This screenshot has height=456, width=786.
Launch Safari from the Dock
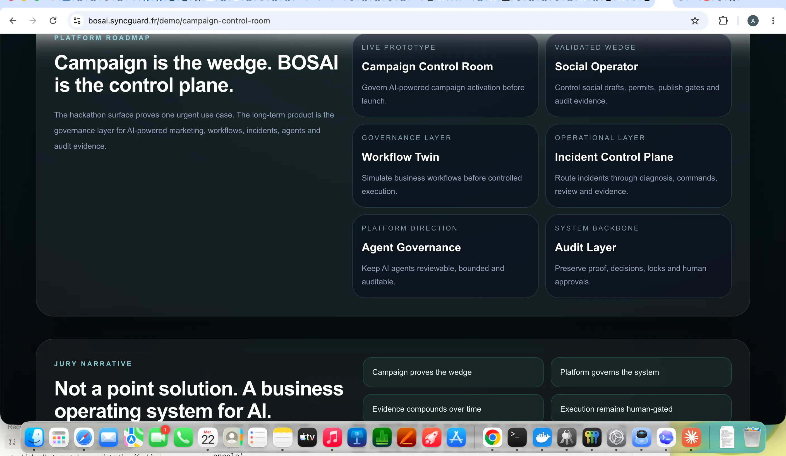[84, 438]
